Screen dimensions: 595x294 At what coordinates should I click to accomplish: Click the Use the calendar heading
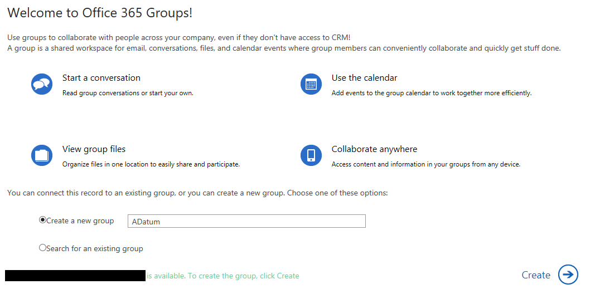pos(364,77)
